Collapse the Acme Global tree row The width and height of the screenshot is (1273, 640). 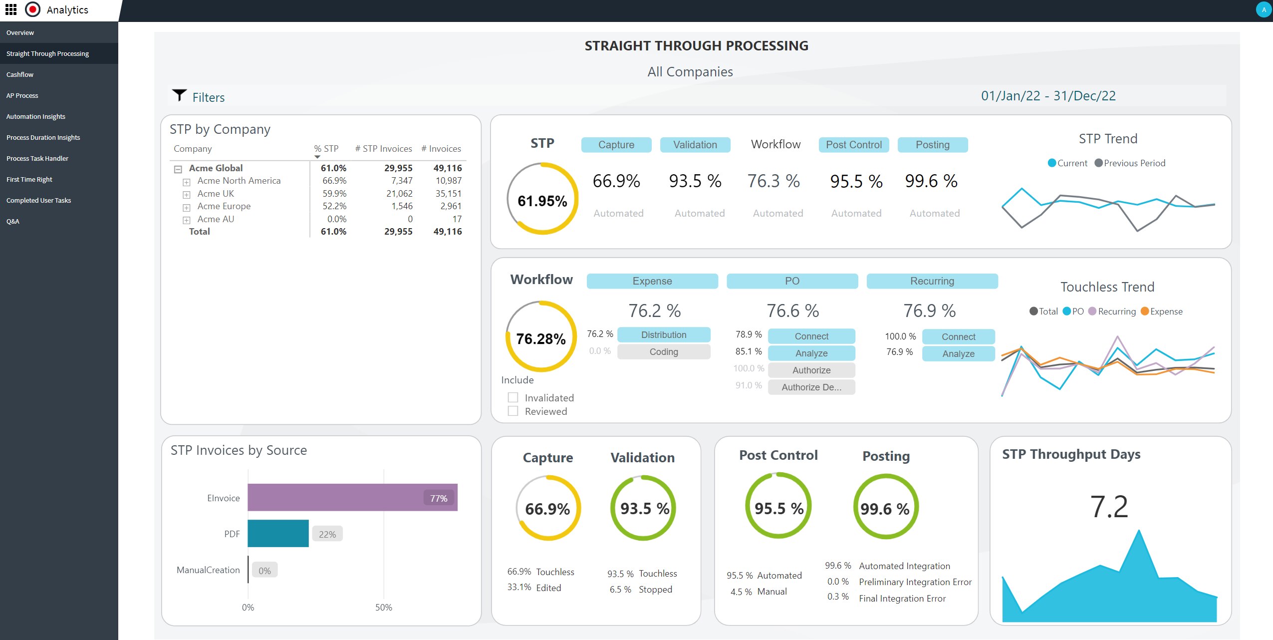pos(178,169)
